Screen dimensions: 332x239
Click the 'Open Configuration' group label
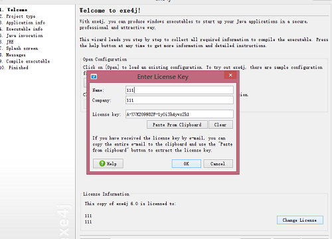pyautogui.click(x=105, y=59)
